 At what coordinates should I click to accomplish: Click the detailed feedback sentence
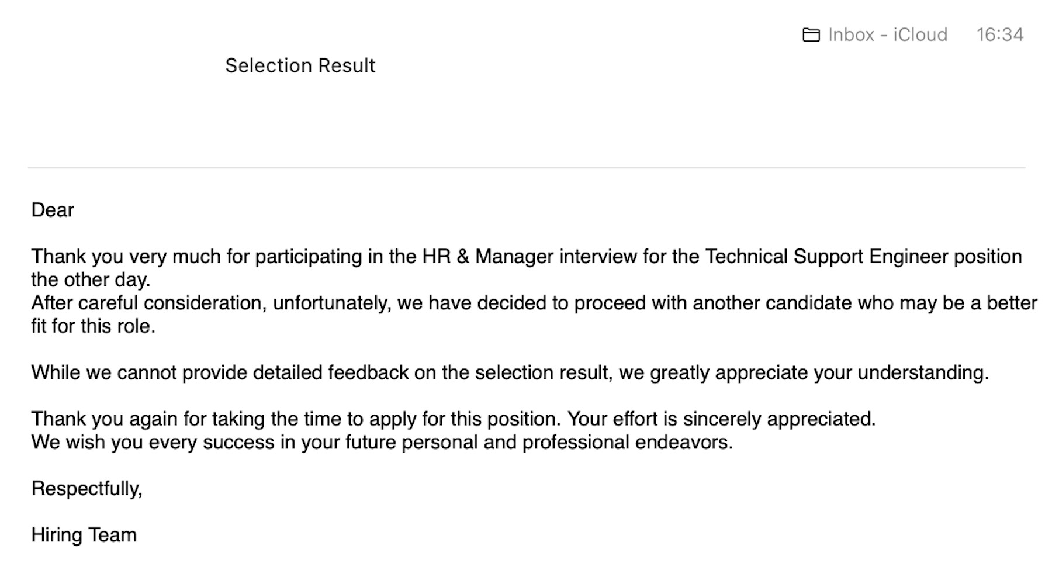click(x=510, y=372)
